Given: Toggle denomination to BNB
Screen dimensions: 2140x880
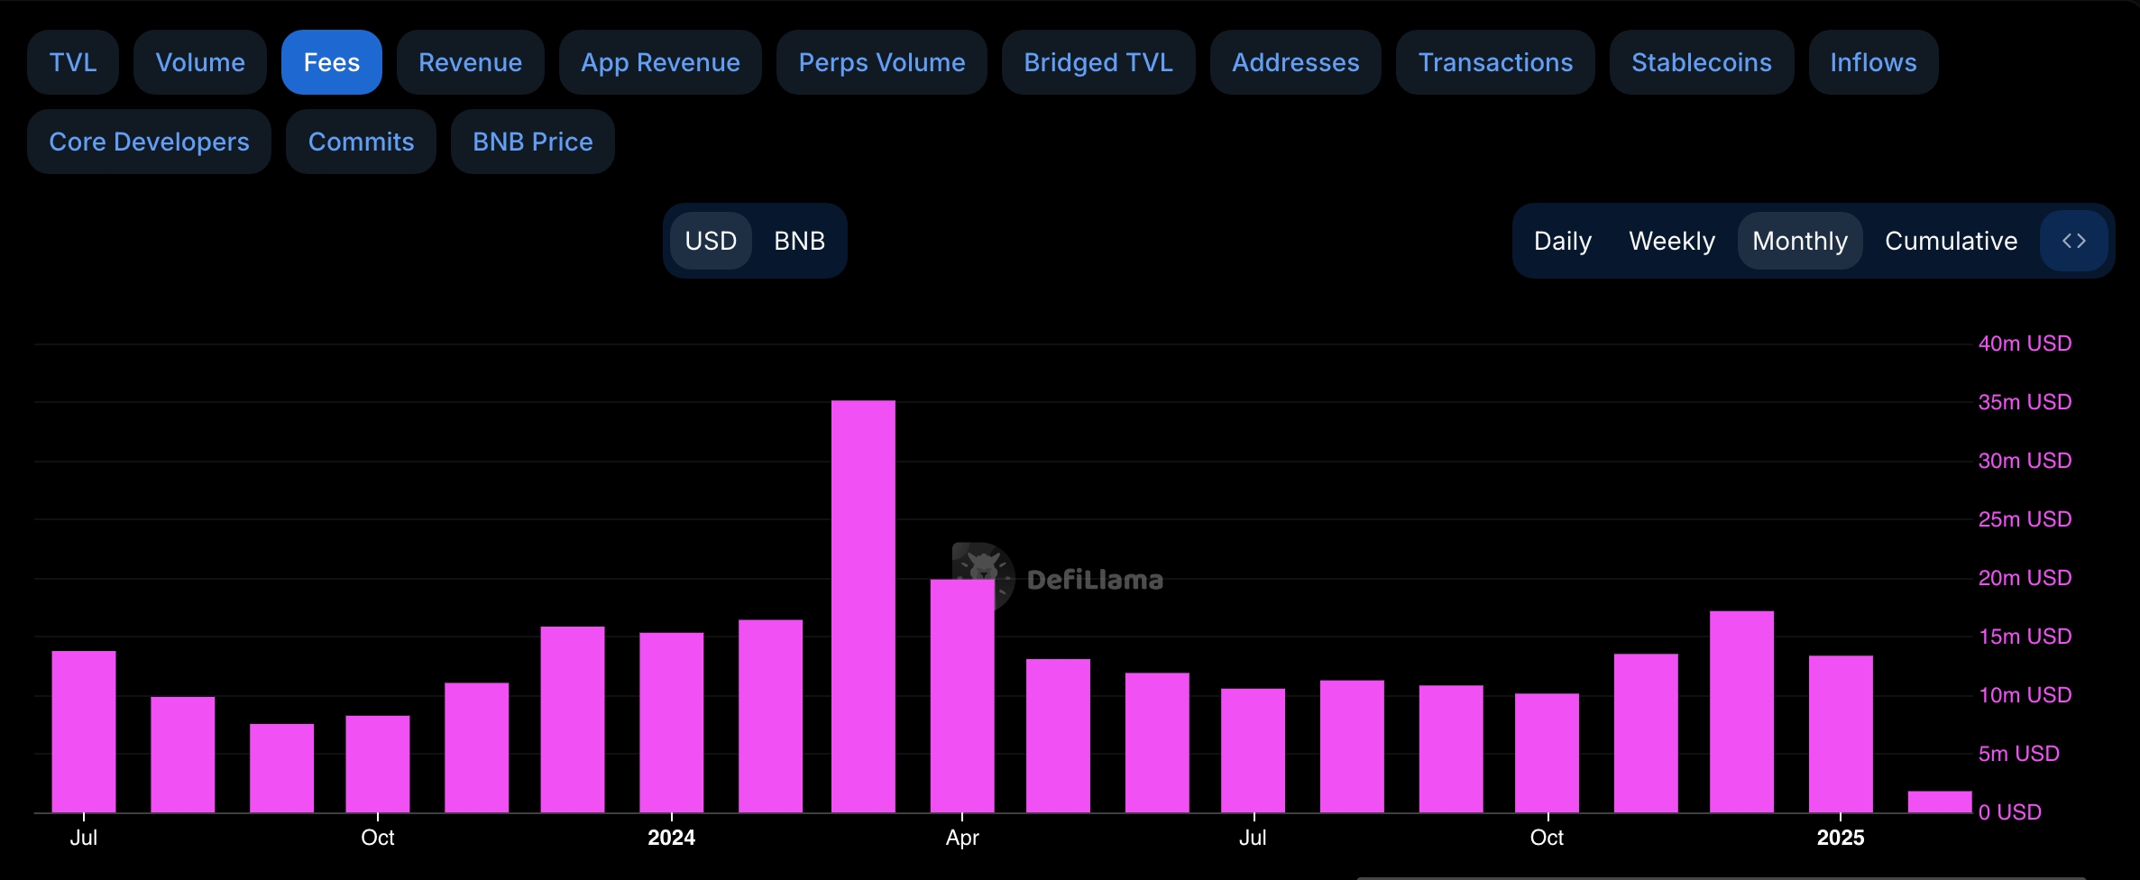Looking at the screenshot, I should [x=800, y=241].
